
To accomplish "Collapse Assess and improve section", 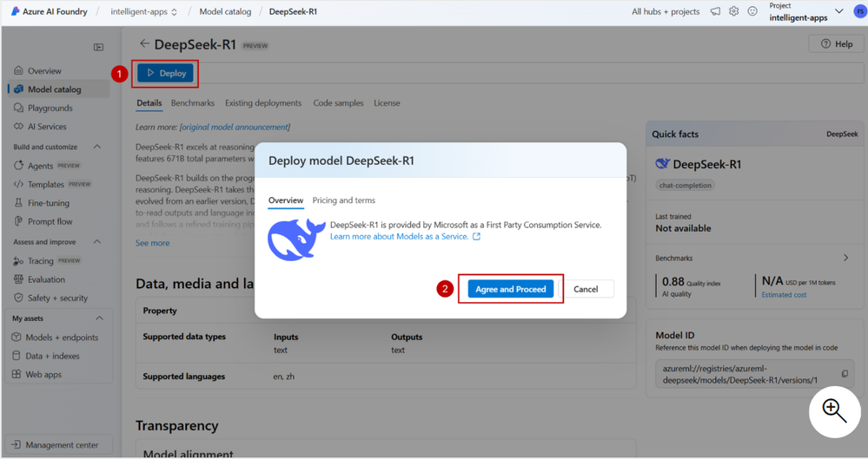I will click(97, 242).
